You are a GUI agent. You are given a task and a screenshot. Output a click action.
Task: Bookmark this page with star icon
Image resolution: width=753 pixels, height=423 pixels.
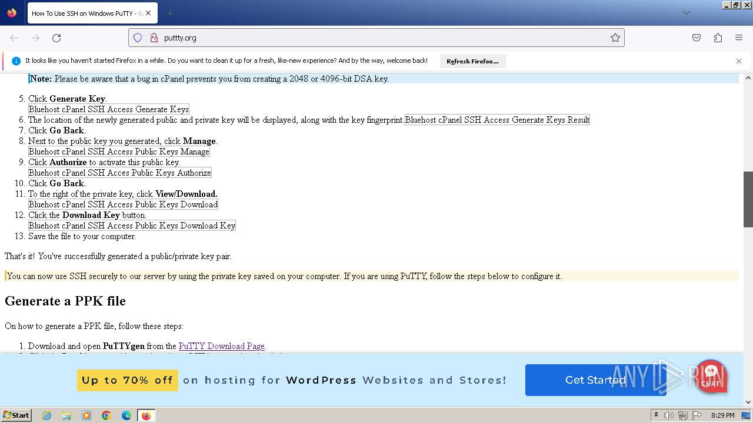(x=615, y=38)
